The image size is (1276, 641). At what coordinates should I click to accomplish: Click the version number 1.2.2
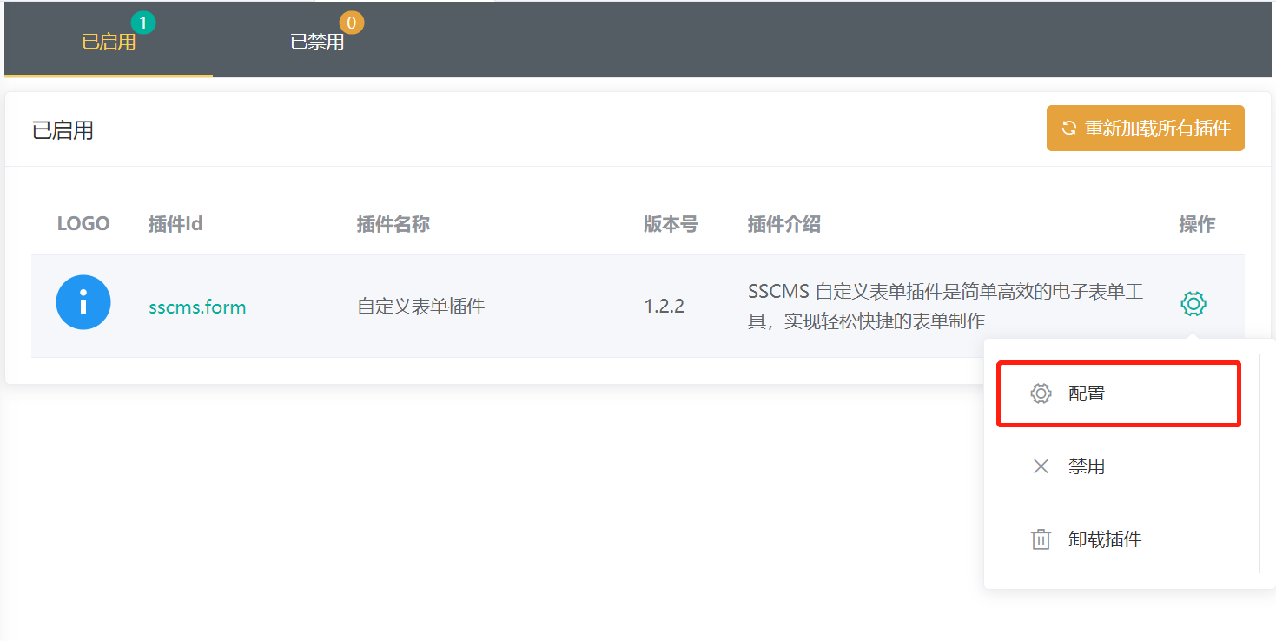(x=664, y=307)
